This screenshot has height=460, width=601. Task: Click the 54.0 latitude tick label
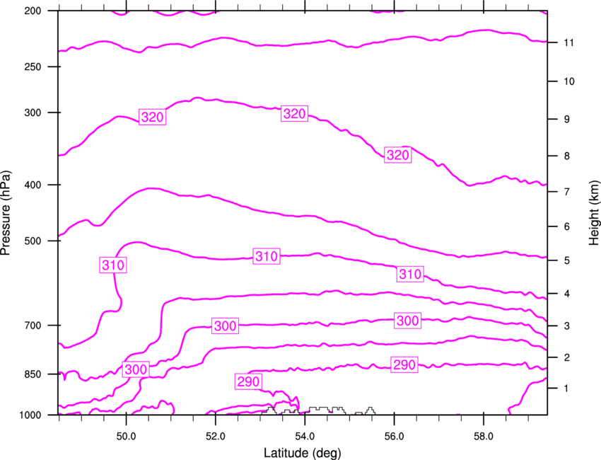click(305, 437)
